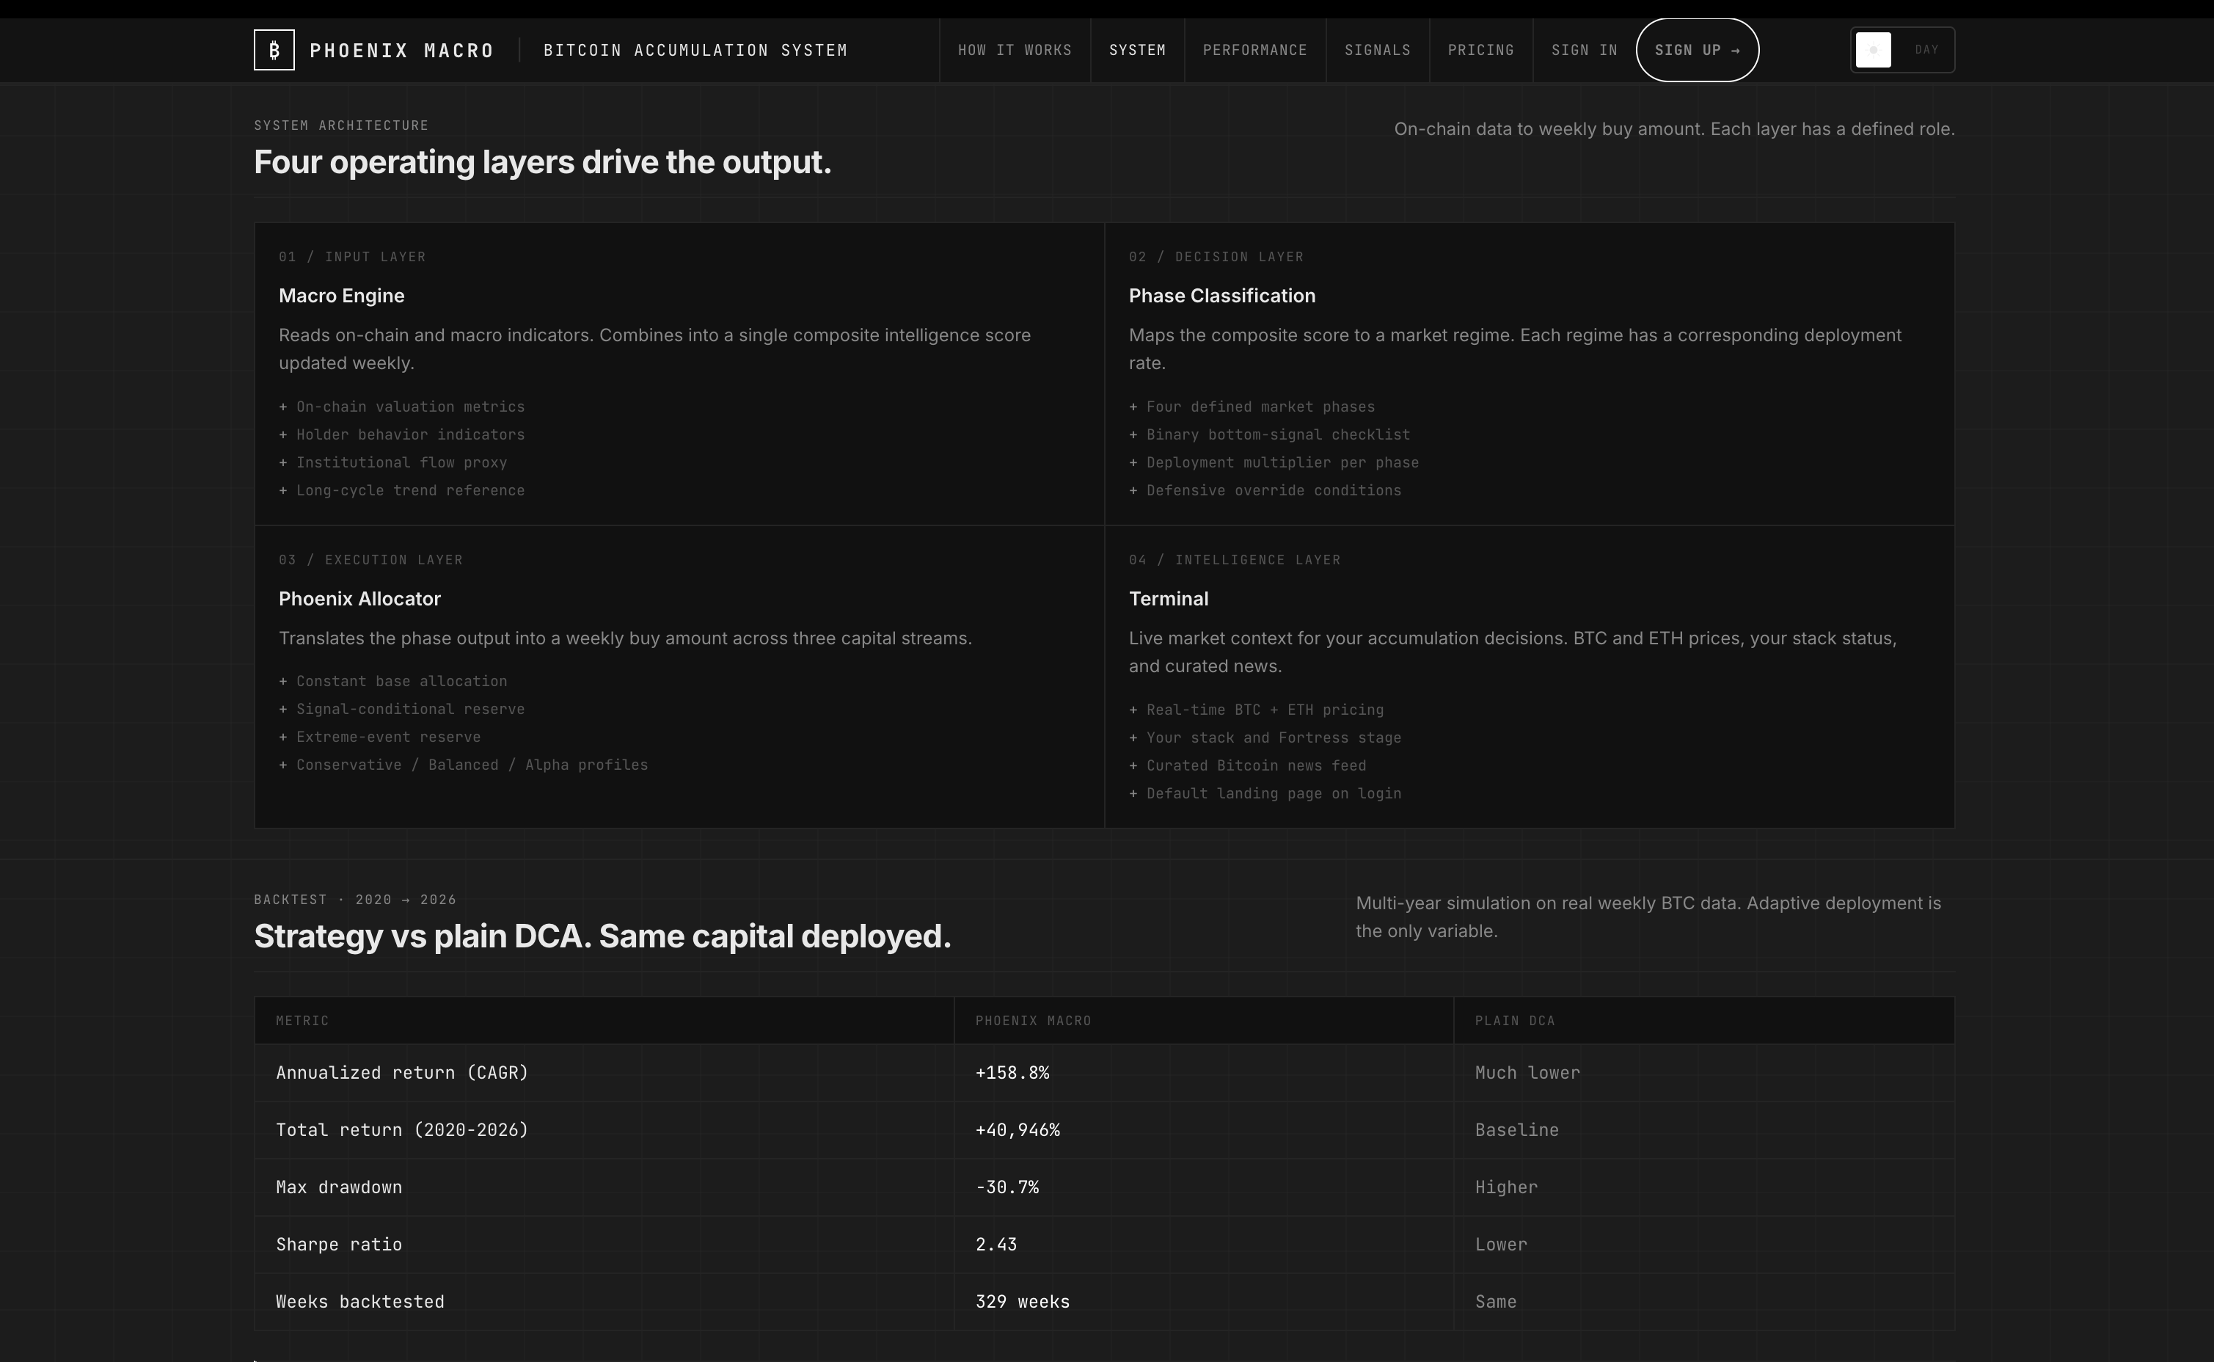Click the Phoenix Macro brand name
Viewport: 2214px width, 1362px height.
(x=401, y=51)
